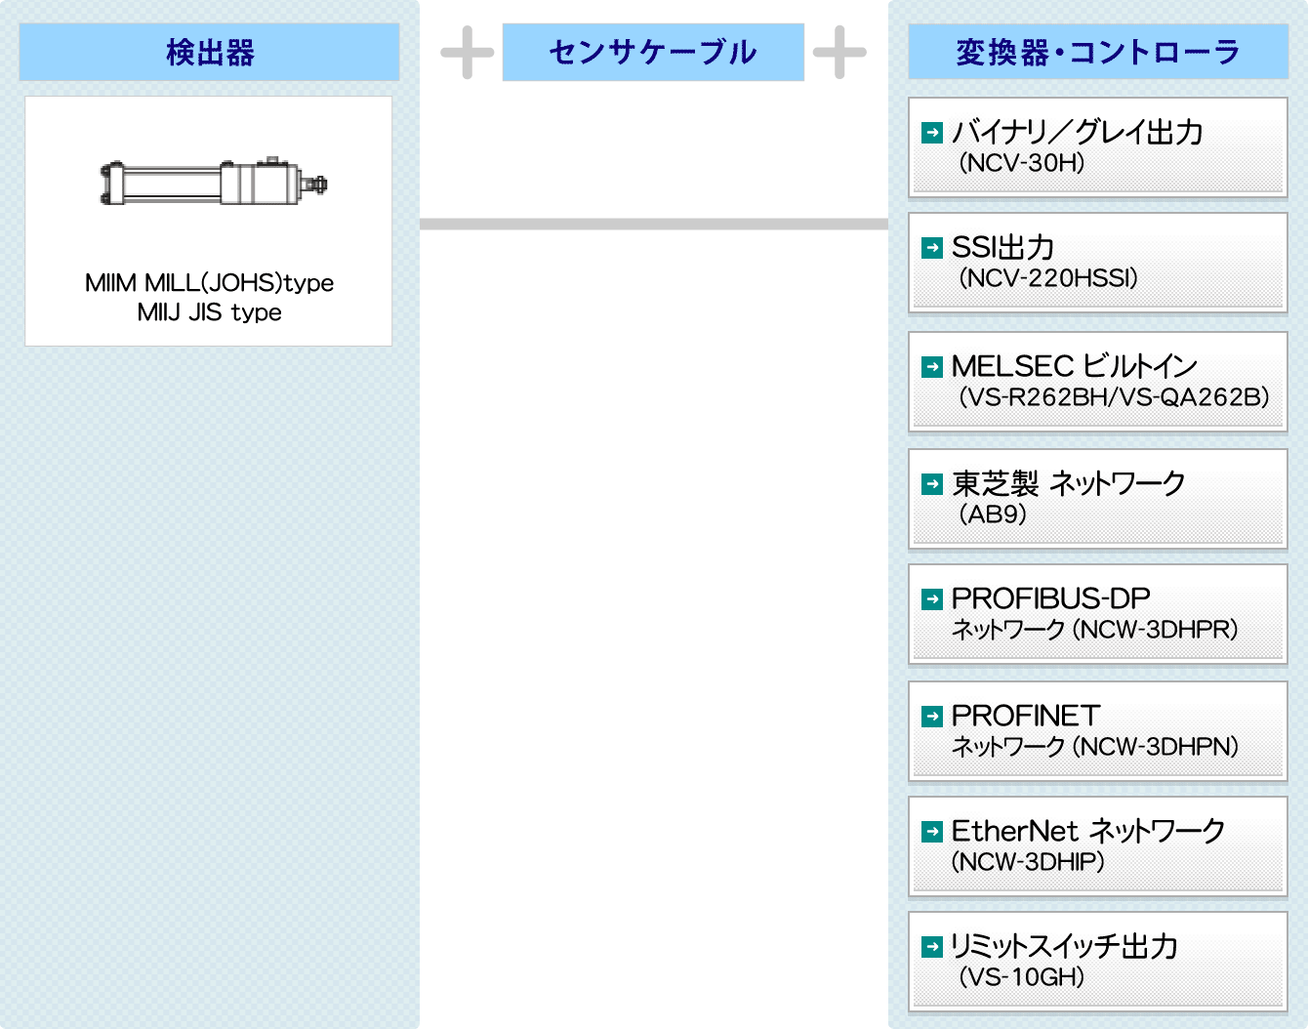Click the arrow icon beside MELSEC ビルトイン
The height and width of the screenshot is (1029, 1308).
coord(932,366)
